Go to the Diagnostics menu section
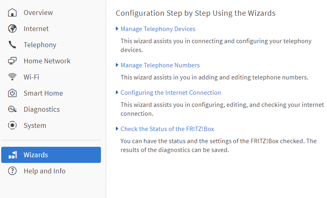Image resolution: width=327 pixels, height=198 pixels. tap(42, 109)
